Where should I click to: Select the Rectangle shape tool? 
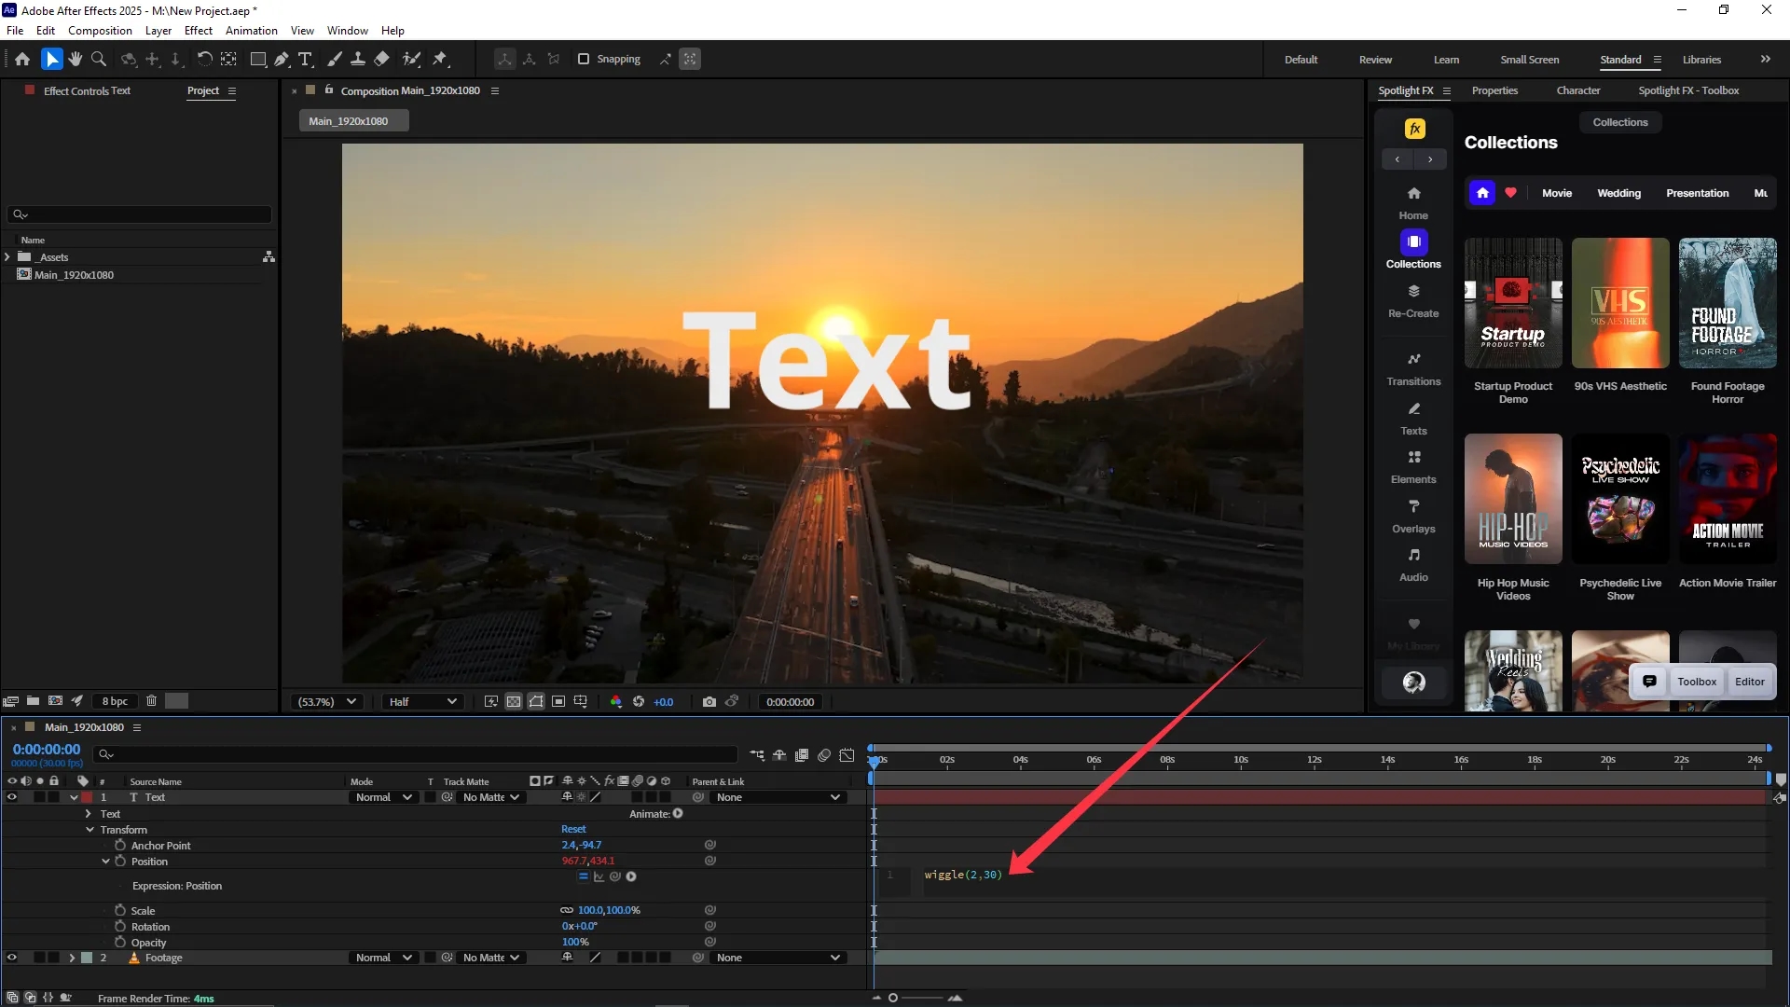(258, 59)
